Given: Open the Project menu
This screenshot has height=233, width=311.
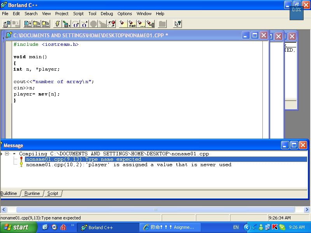Looking at the screenshot, I should pyautogui.click(x=62, y=14).
